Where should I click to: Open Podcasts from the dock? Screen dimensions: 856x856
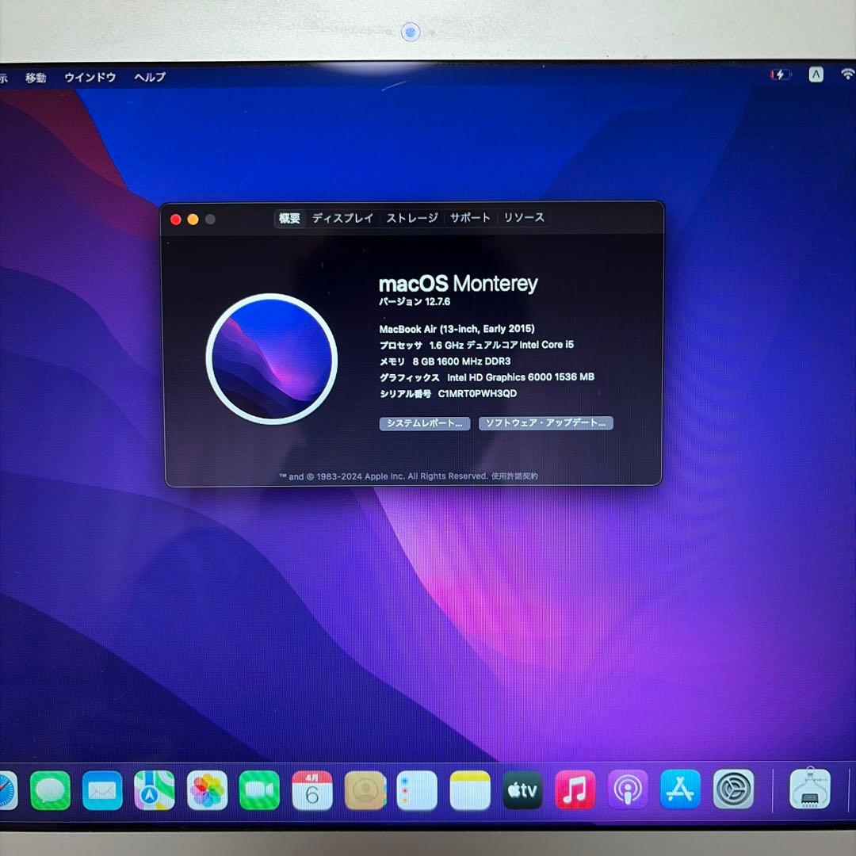coord(628,790)
